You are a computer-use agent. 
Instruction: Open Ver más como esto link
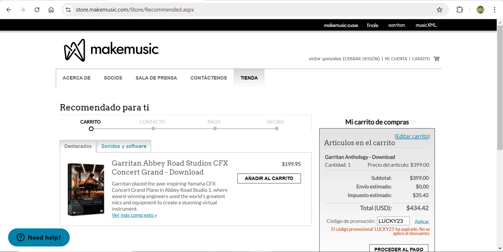point(134,215)
